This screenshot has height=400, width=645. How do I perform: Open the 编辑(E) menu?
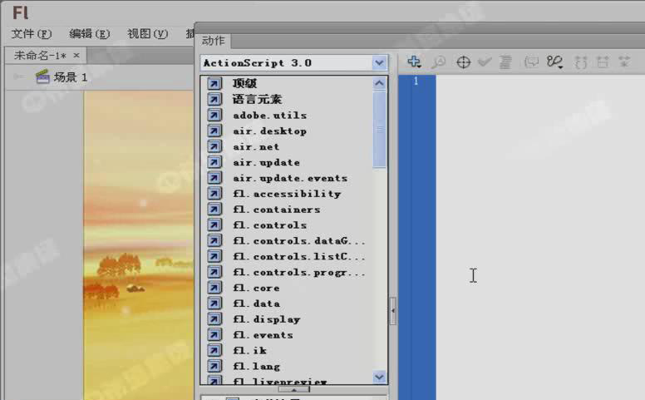pyautogui.click(x=89, y=34)
